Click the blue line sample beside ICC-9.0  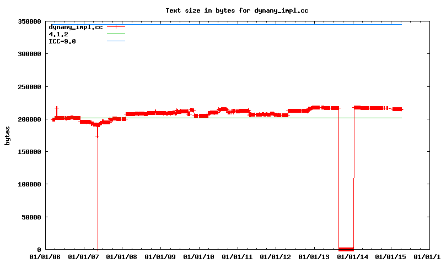(x=116, y=41)
